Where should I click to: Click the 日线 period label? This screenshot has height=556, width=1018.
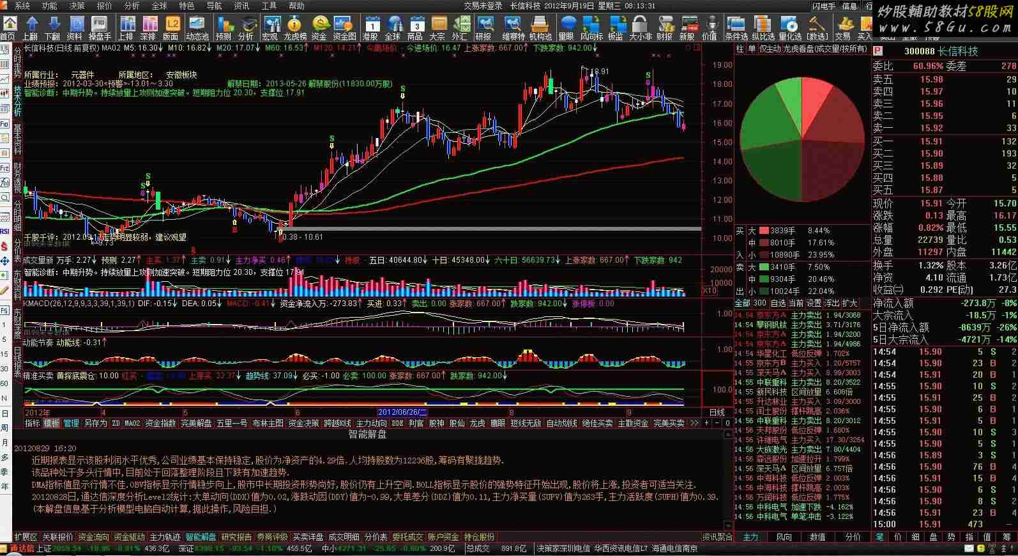point(717,413)
